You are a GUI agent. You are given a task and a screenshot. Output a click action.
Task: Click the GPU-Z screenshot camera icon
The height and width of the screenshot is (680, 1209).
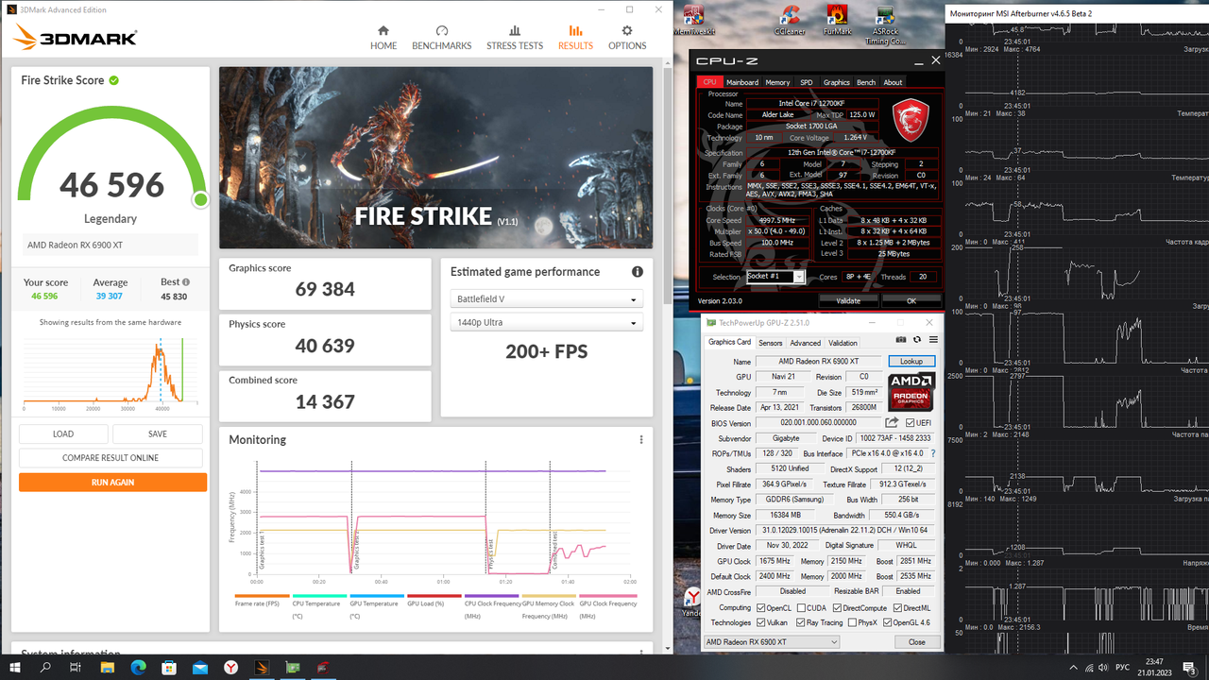(x=901, y=339)
